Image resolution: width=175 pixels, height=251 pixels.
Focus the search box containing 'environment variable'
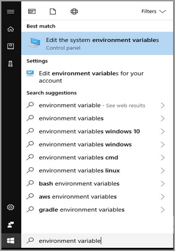coord(97,241)
